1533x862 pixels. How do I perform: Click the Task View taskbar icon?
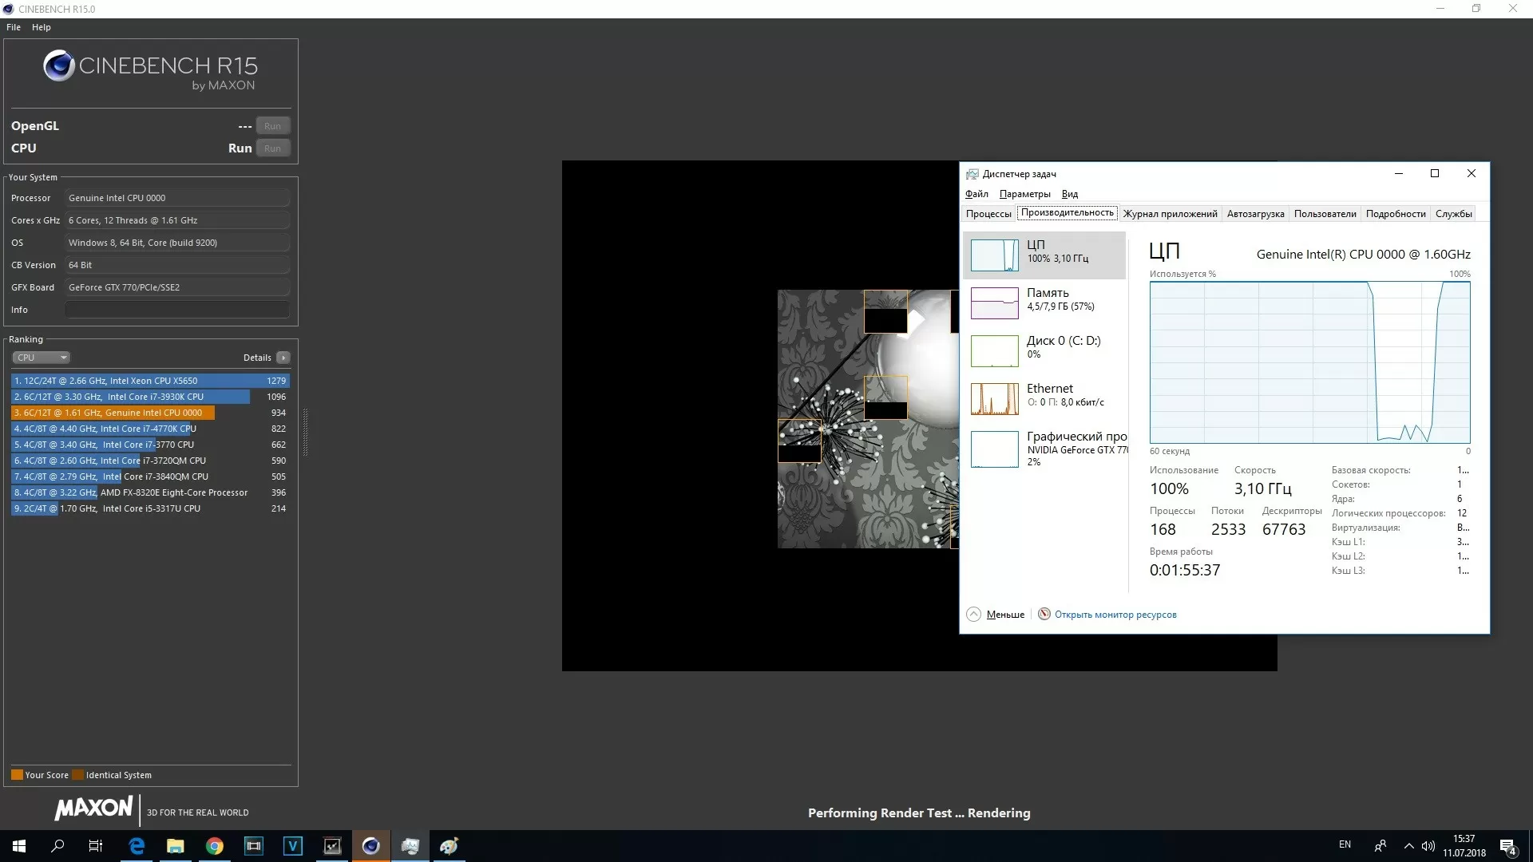coord(96,846)
